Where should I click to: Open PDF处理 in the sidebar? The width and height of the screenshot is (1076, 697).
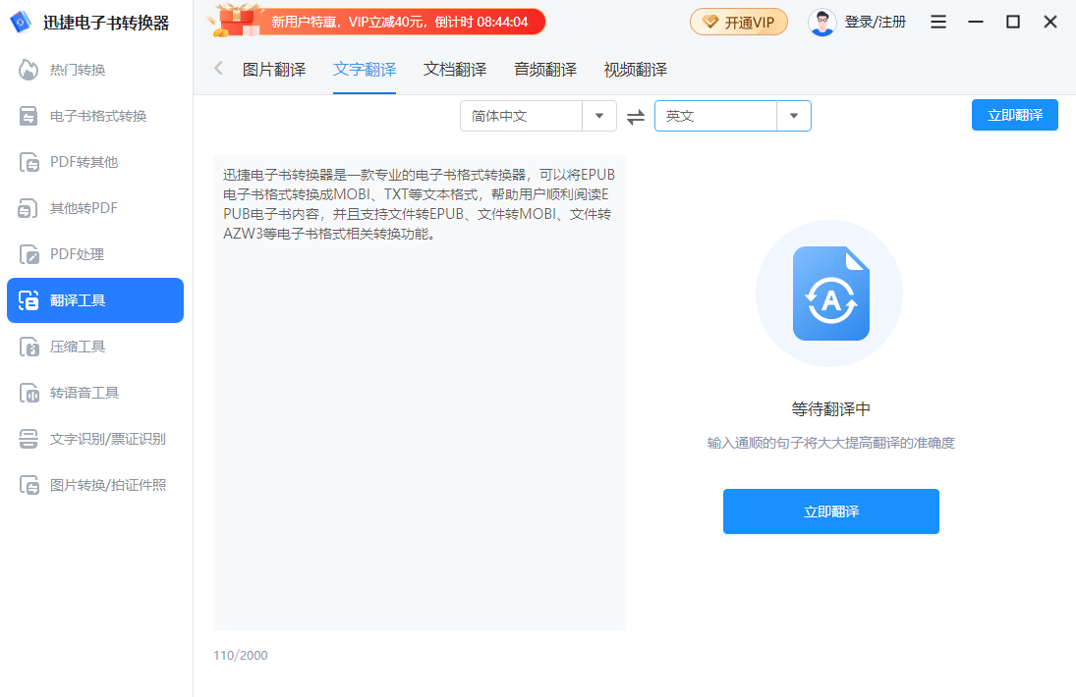95,254
